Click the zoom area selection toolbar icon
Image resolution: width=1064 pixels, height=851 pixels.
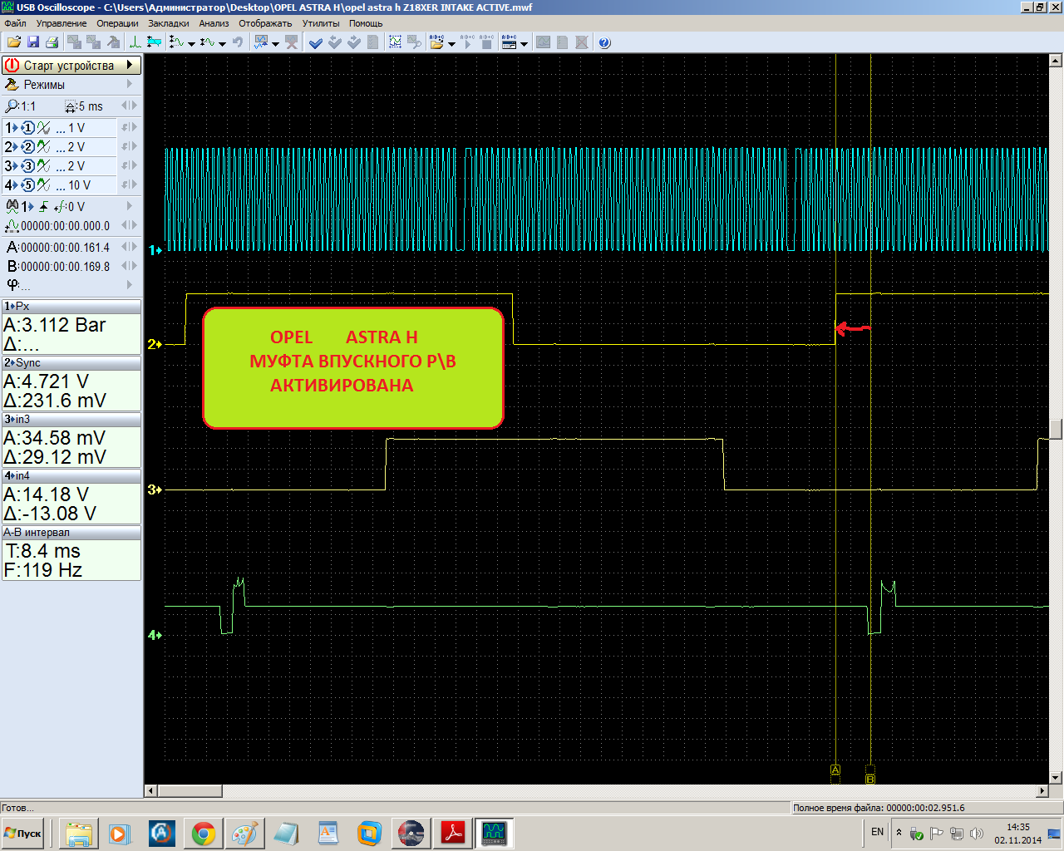click(x=396, y=42)
